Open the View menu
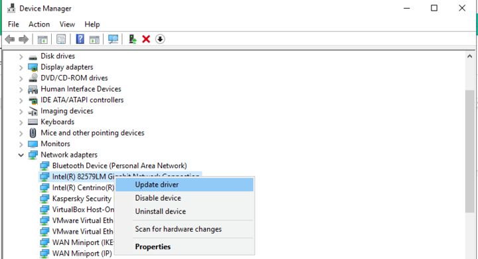This screenshot has height=259, width=478. click(x=67, y=24)
